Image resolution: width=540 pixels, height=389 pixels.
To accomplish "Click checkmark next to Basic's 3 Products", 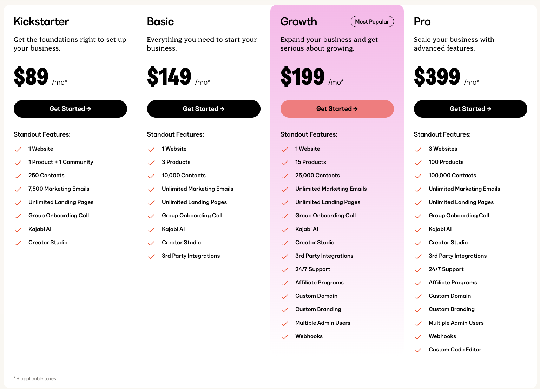I will click(151, 163).
